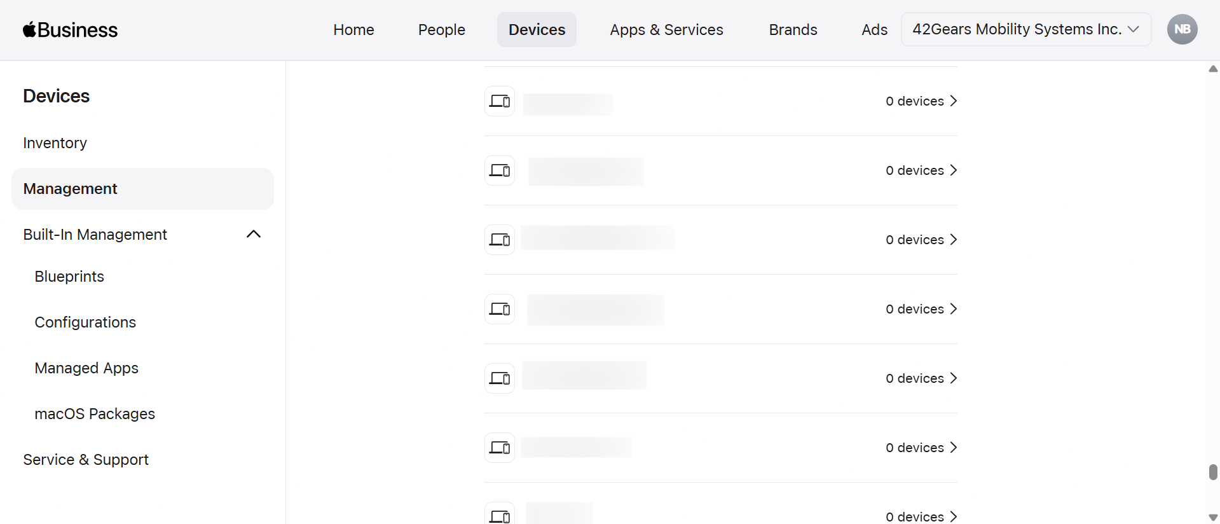
Task: Click the third row's device icon
Action: [x=500, y=240]
